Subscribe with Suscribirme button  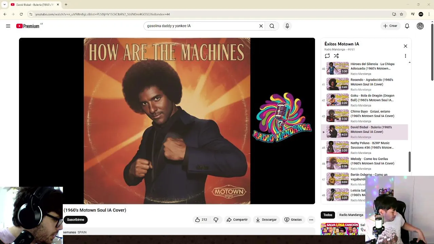[76, 220]
